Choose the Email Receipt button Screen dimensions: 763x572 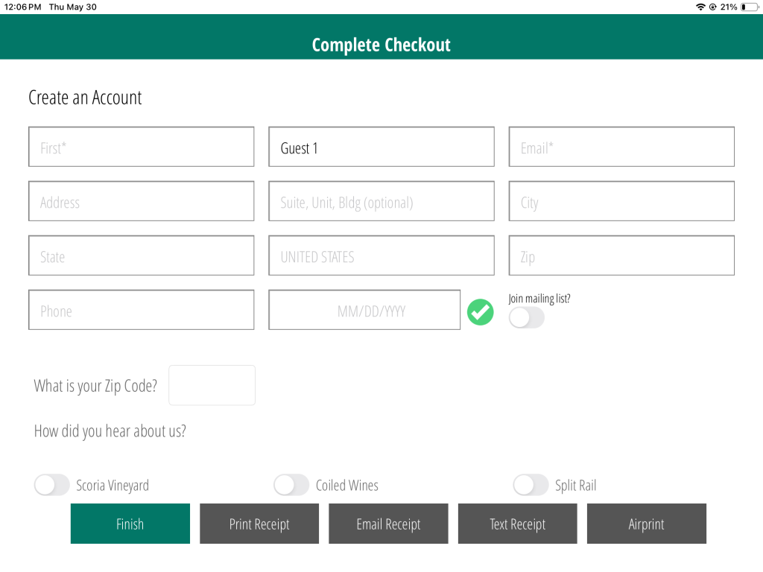click(388, 524)
